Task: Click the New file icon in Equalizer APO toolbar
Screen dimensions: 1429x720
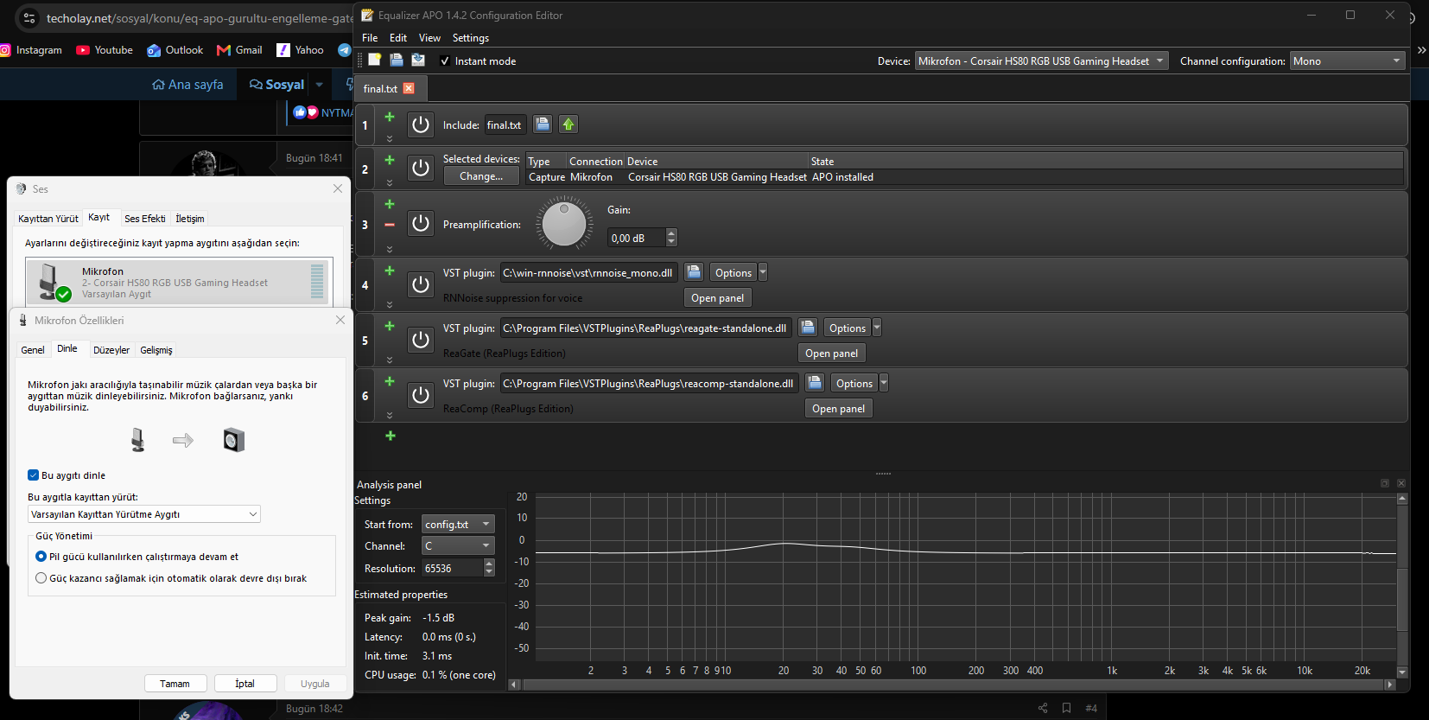Action: (x=375, y=60)
